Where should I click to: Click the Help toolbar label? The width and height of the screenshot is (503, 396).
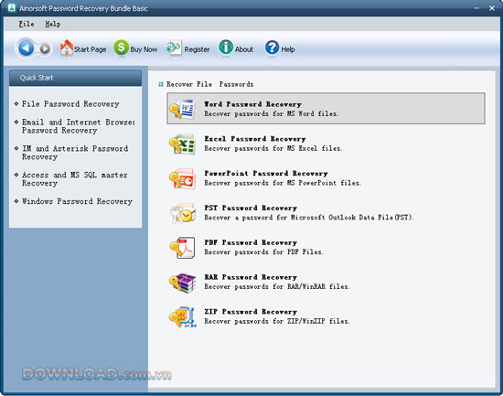288,49
